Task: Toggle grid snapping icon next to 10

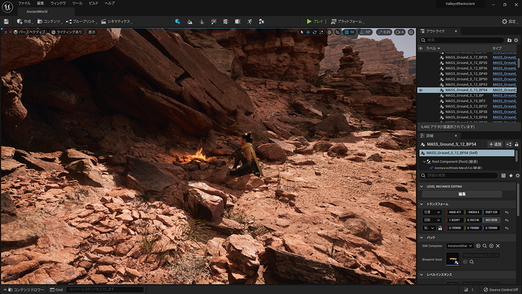Action: pos(347,32)
